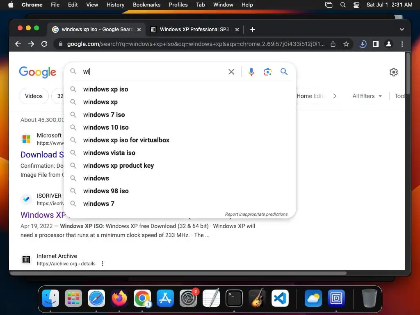Image resolution: width=420 pixels, height=315 pixels.
Task: Click the Chrome forward arrow
Action: coord(31,44)
